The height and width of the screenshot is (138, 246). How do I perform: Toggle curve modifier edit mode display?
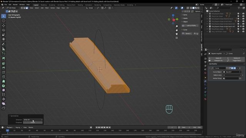tap(229, 68)
